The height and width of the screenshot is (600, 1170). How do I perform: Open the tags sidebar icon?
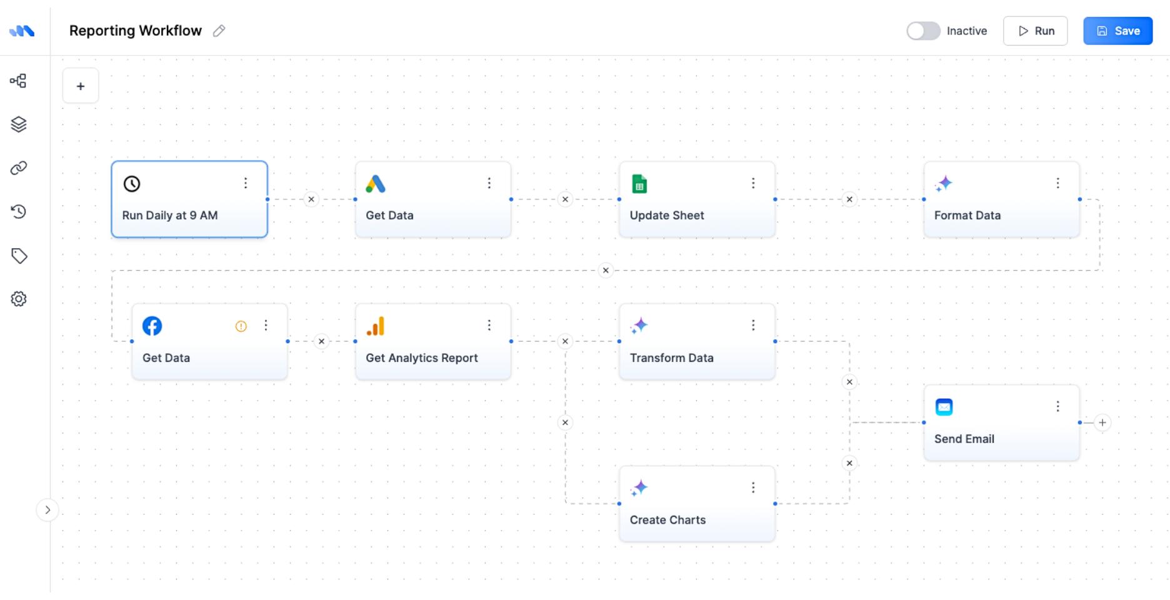19,256
